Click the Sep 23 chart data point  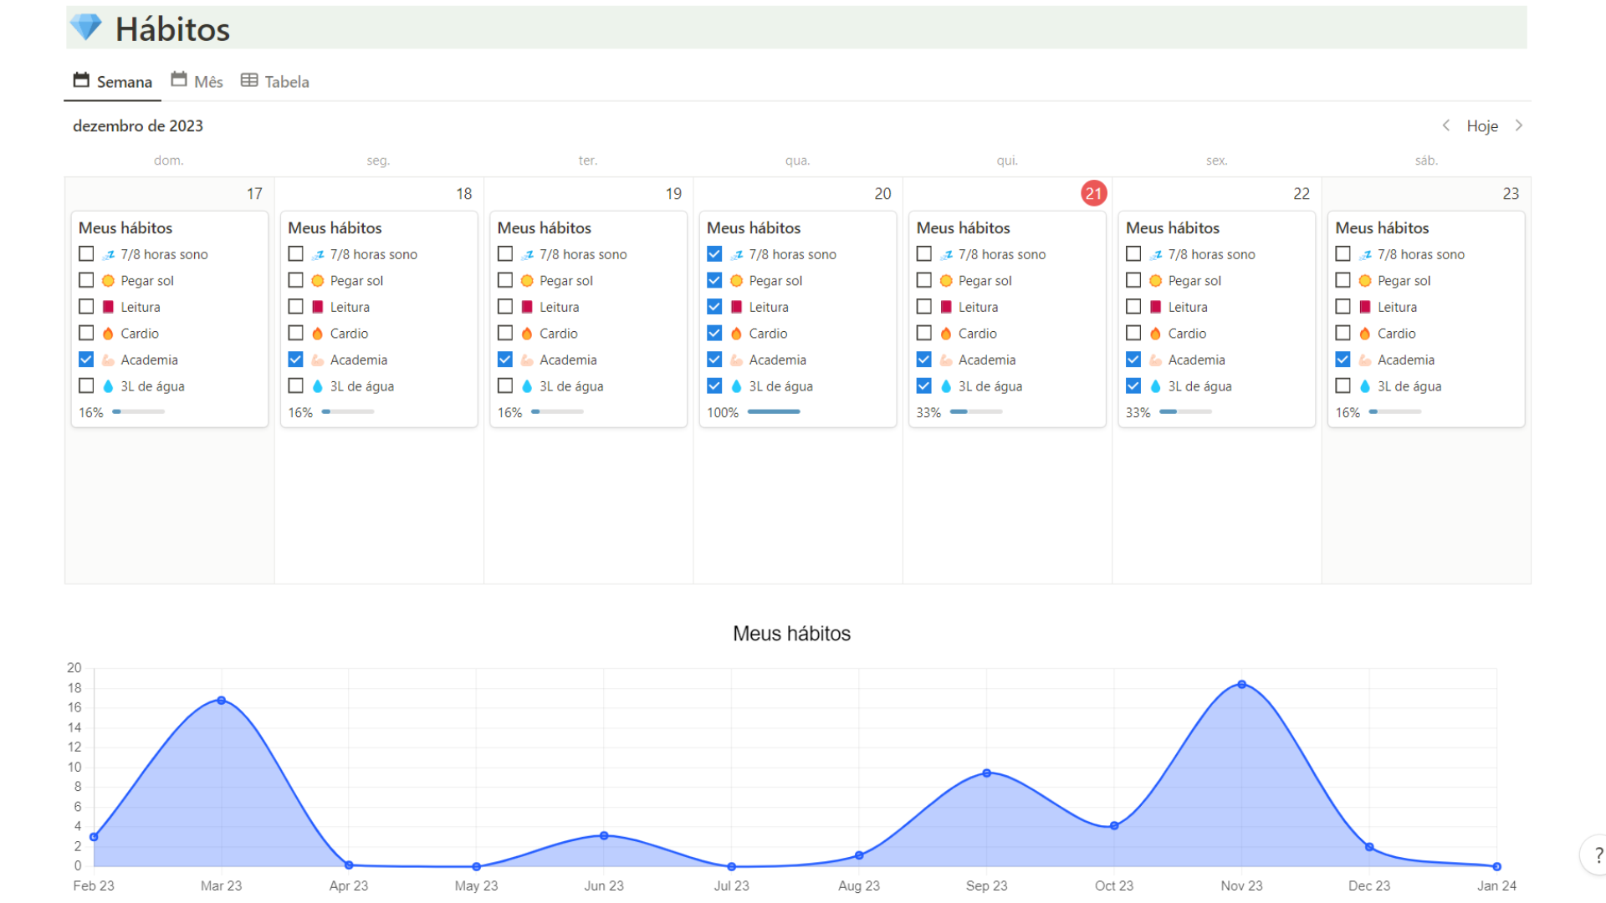pyautogui.click(x=987, y=773)
